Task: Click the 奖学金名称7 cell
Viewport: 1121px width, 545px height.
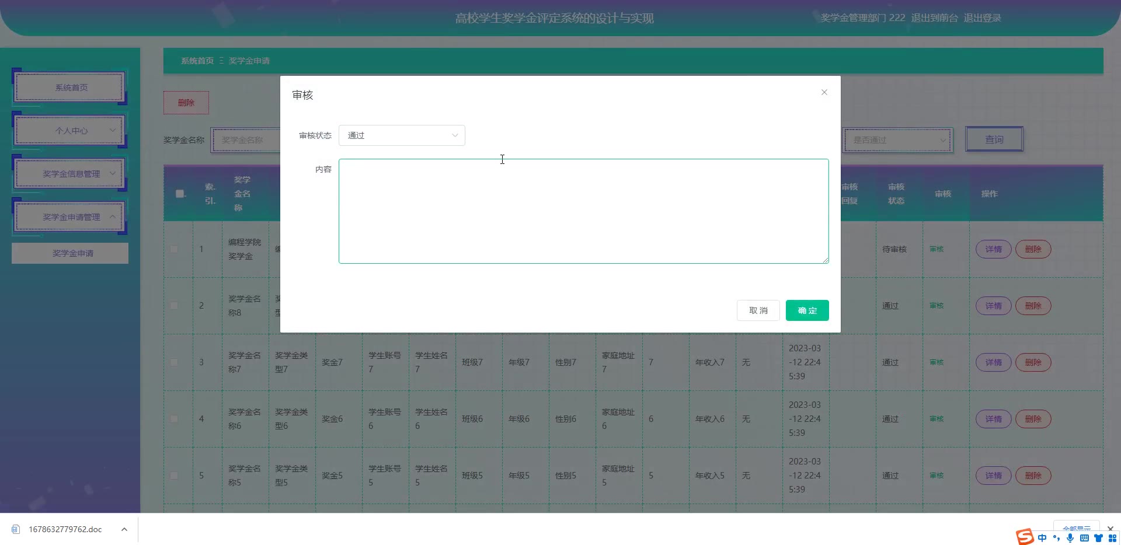Action: (x=245, y=362)
